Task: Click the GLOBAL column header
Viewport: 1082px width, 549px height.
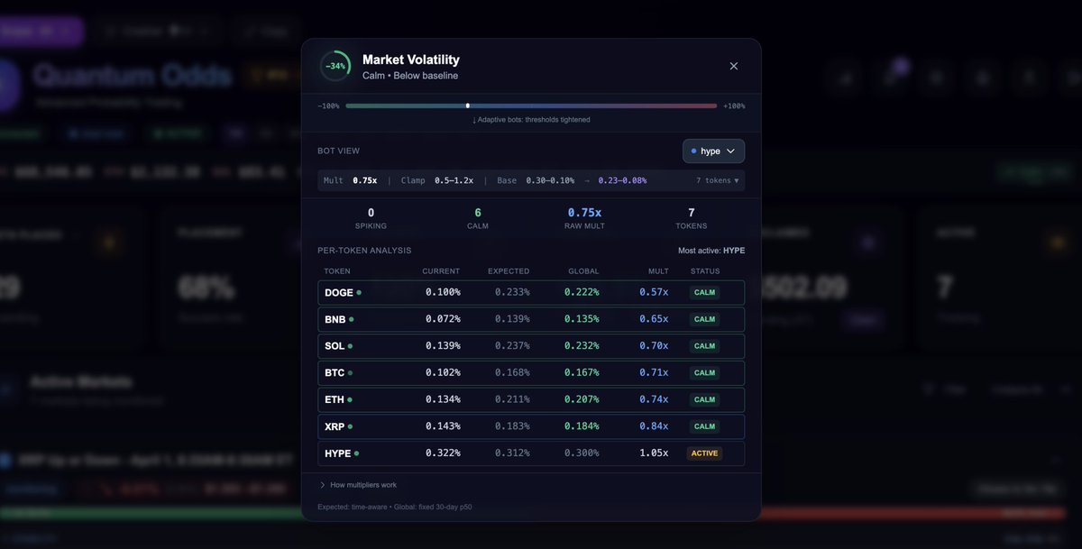Action: [x=583, y=271]
